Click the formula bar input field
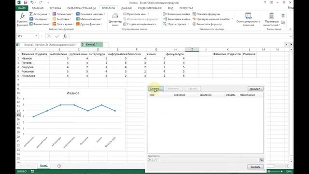 (x=179, y=36)
